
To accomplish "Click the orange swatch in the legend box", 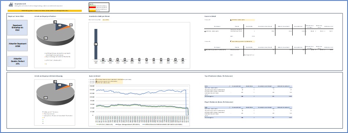I will tap(92, 10).
